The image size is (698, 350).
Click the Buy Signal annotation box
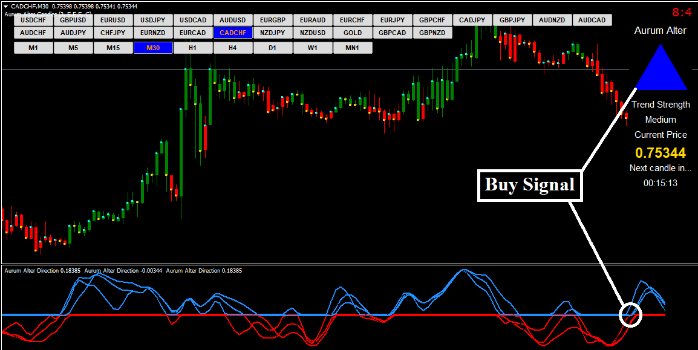pos(530,184)
